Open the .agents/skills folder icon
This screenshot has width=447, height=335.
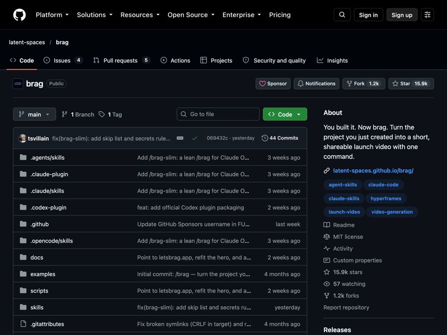coord(23,157)
